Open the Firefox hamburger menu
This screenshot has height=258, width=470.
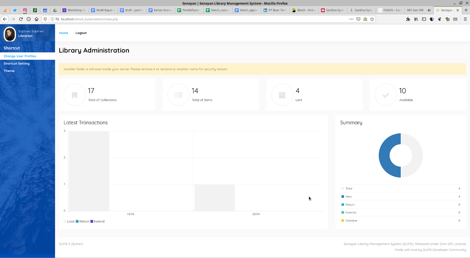point(465,19)
